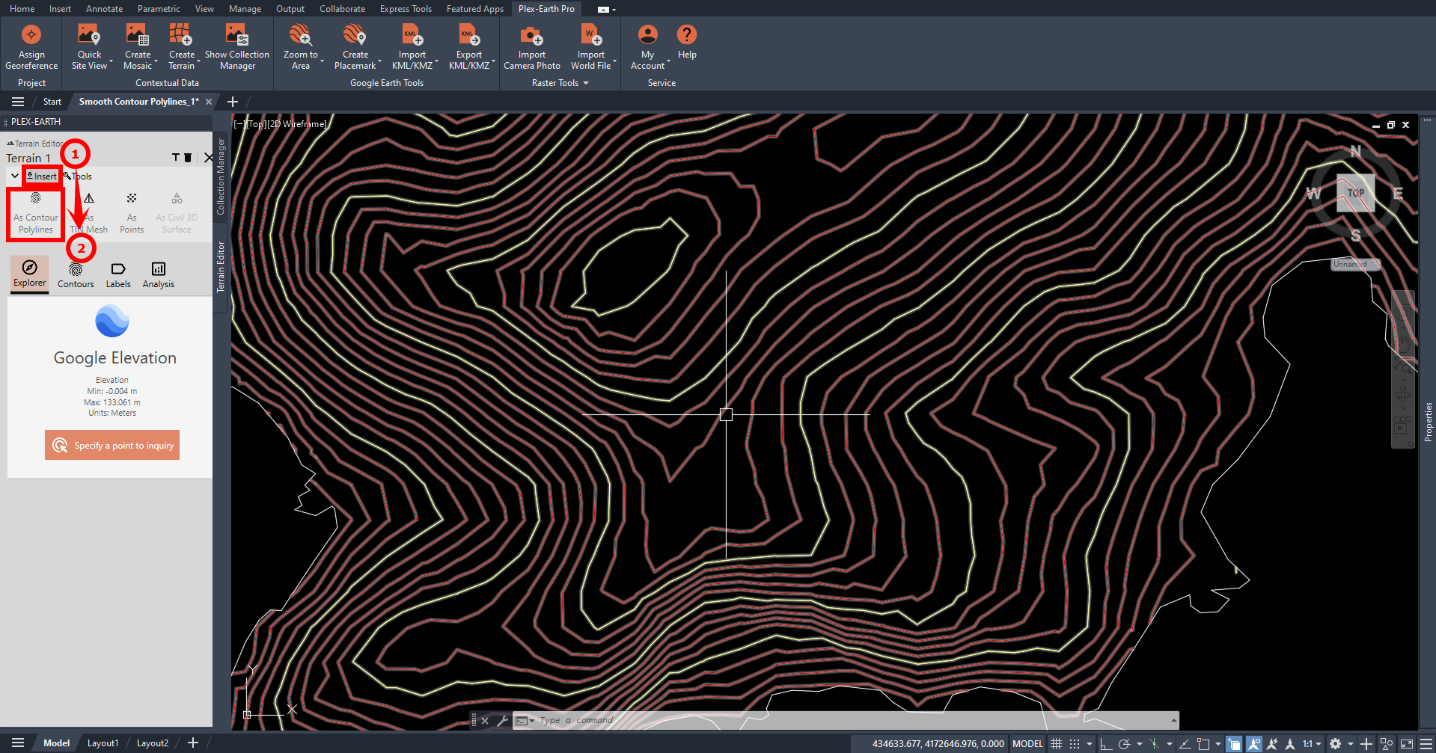Viewport: 1436px width, 753px height.
Task: Click Specify a point to inquiry button
Action: click(x=112, y=445)
